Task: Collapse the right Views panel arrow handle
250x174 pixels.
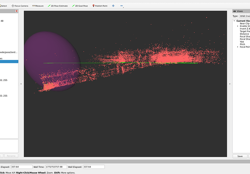Action: pos(230,84)
